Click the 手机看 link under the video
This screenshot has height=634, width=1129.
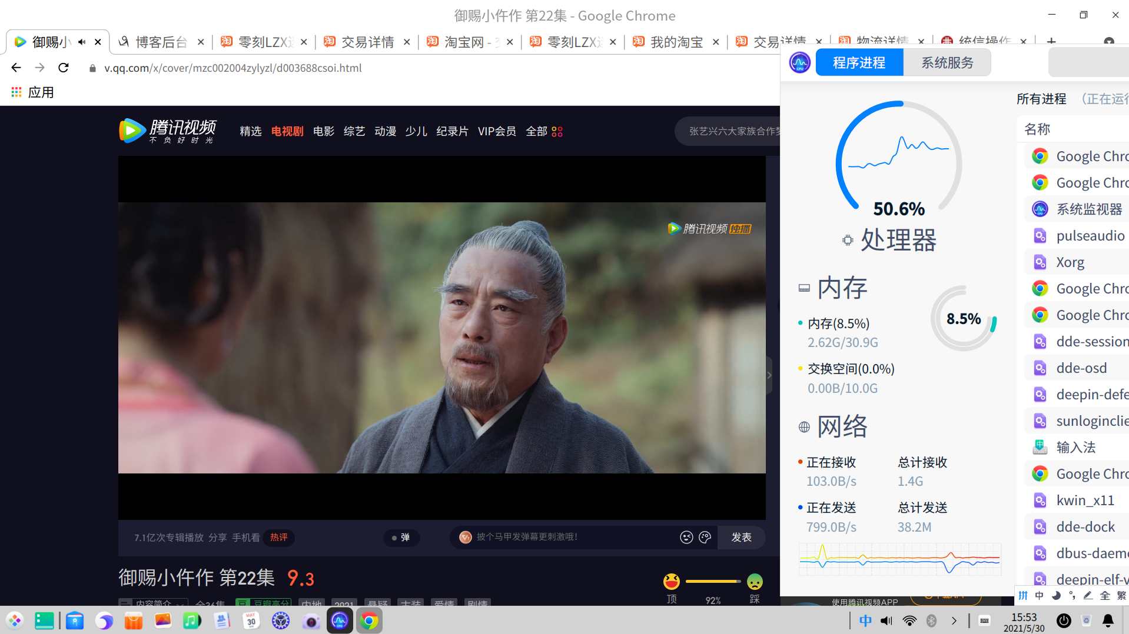tap(246, 538)
